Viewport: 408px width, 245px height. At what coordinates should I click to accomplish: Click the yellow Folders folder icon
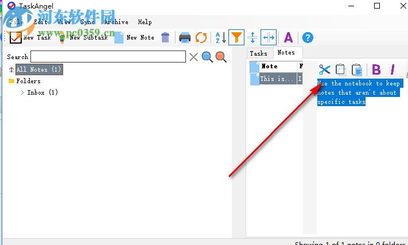11,81
